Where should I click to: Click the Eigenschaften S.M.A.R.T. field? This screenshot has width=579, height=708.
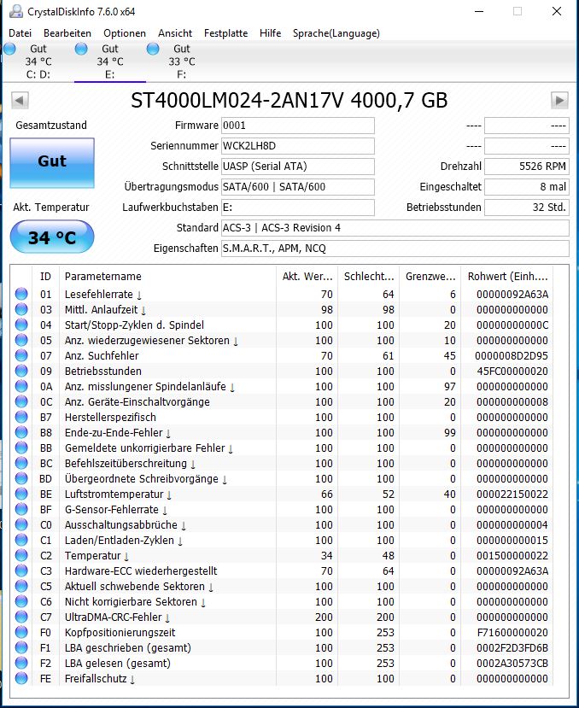[x=395, y=248]
